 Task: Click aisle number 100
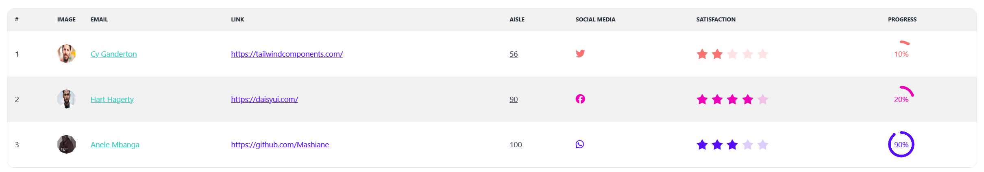click(516, 144)
